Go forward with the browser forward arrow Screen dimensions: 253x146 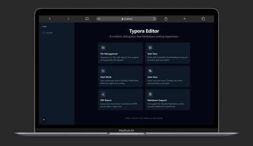pyautogui.click(x=68, y=19)
